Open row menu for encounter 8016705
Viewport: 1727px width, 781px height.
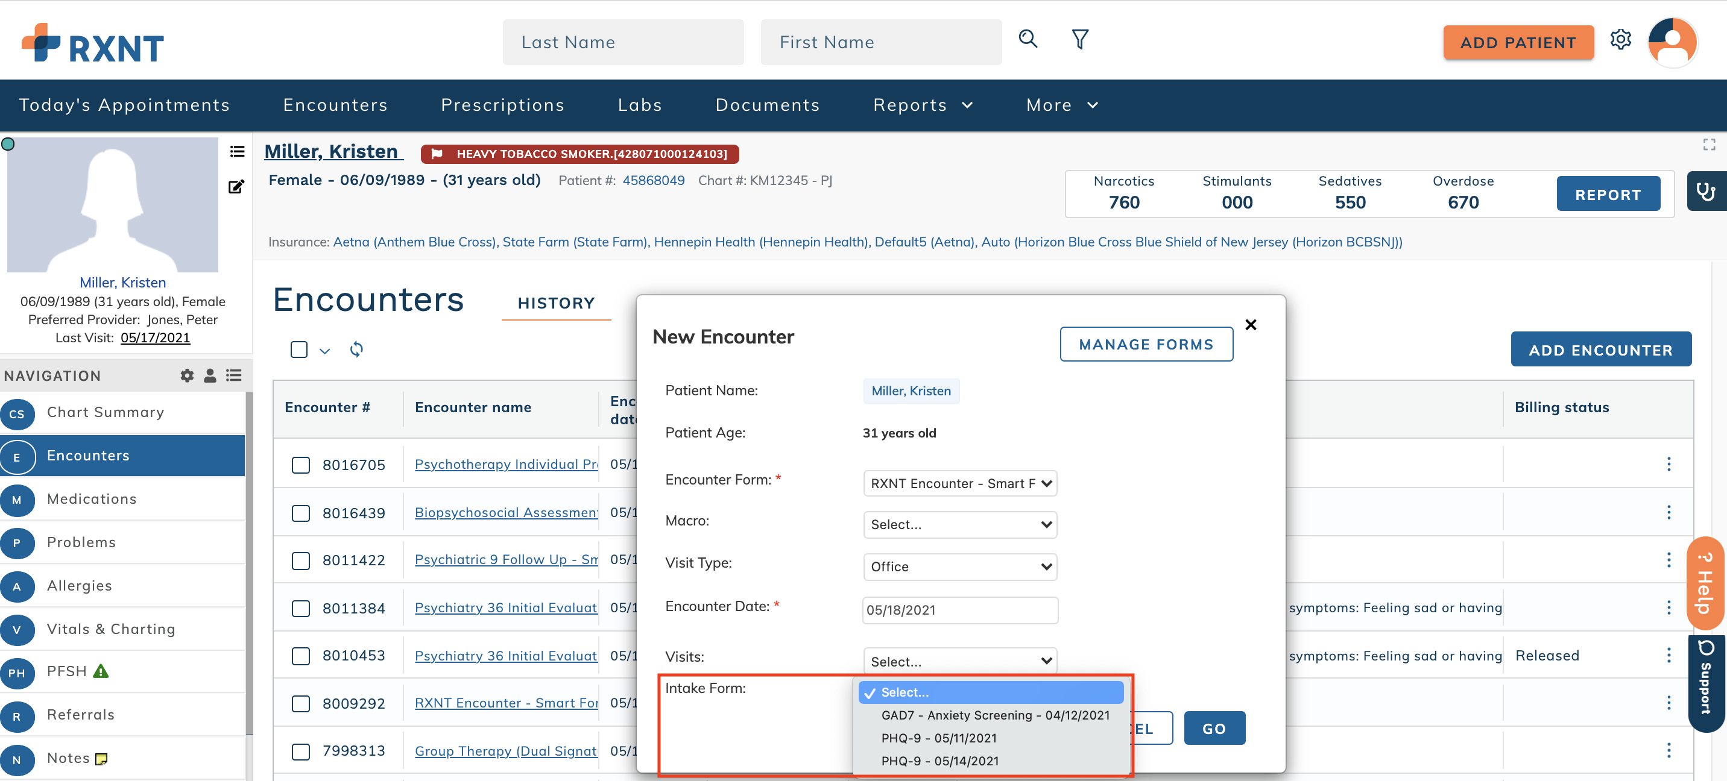(x=1669, y=464)
